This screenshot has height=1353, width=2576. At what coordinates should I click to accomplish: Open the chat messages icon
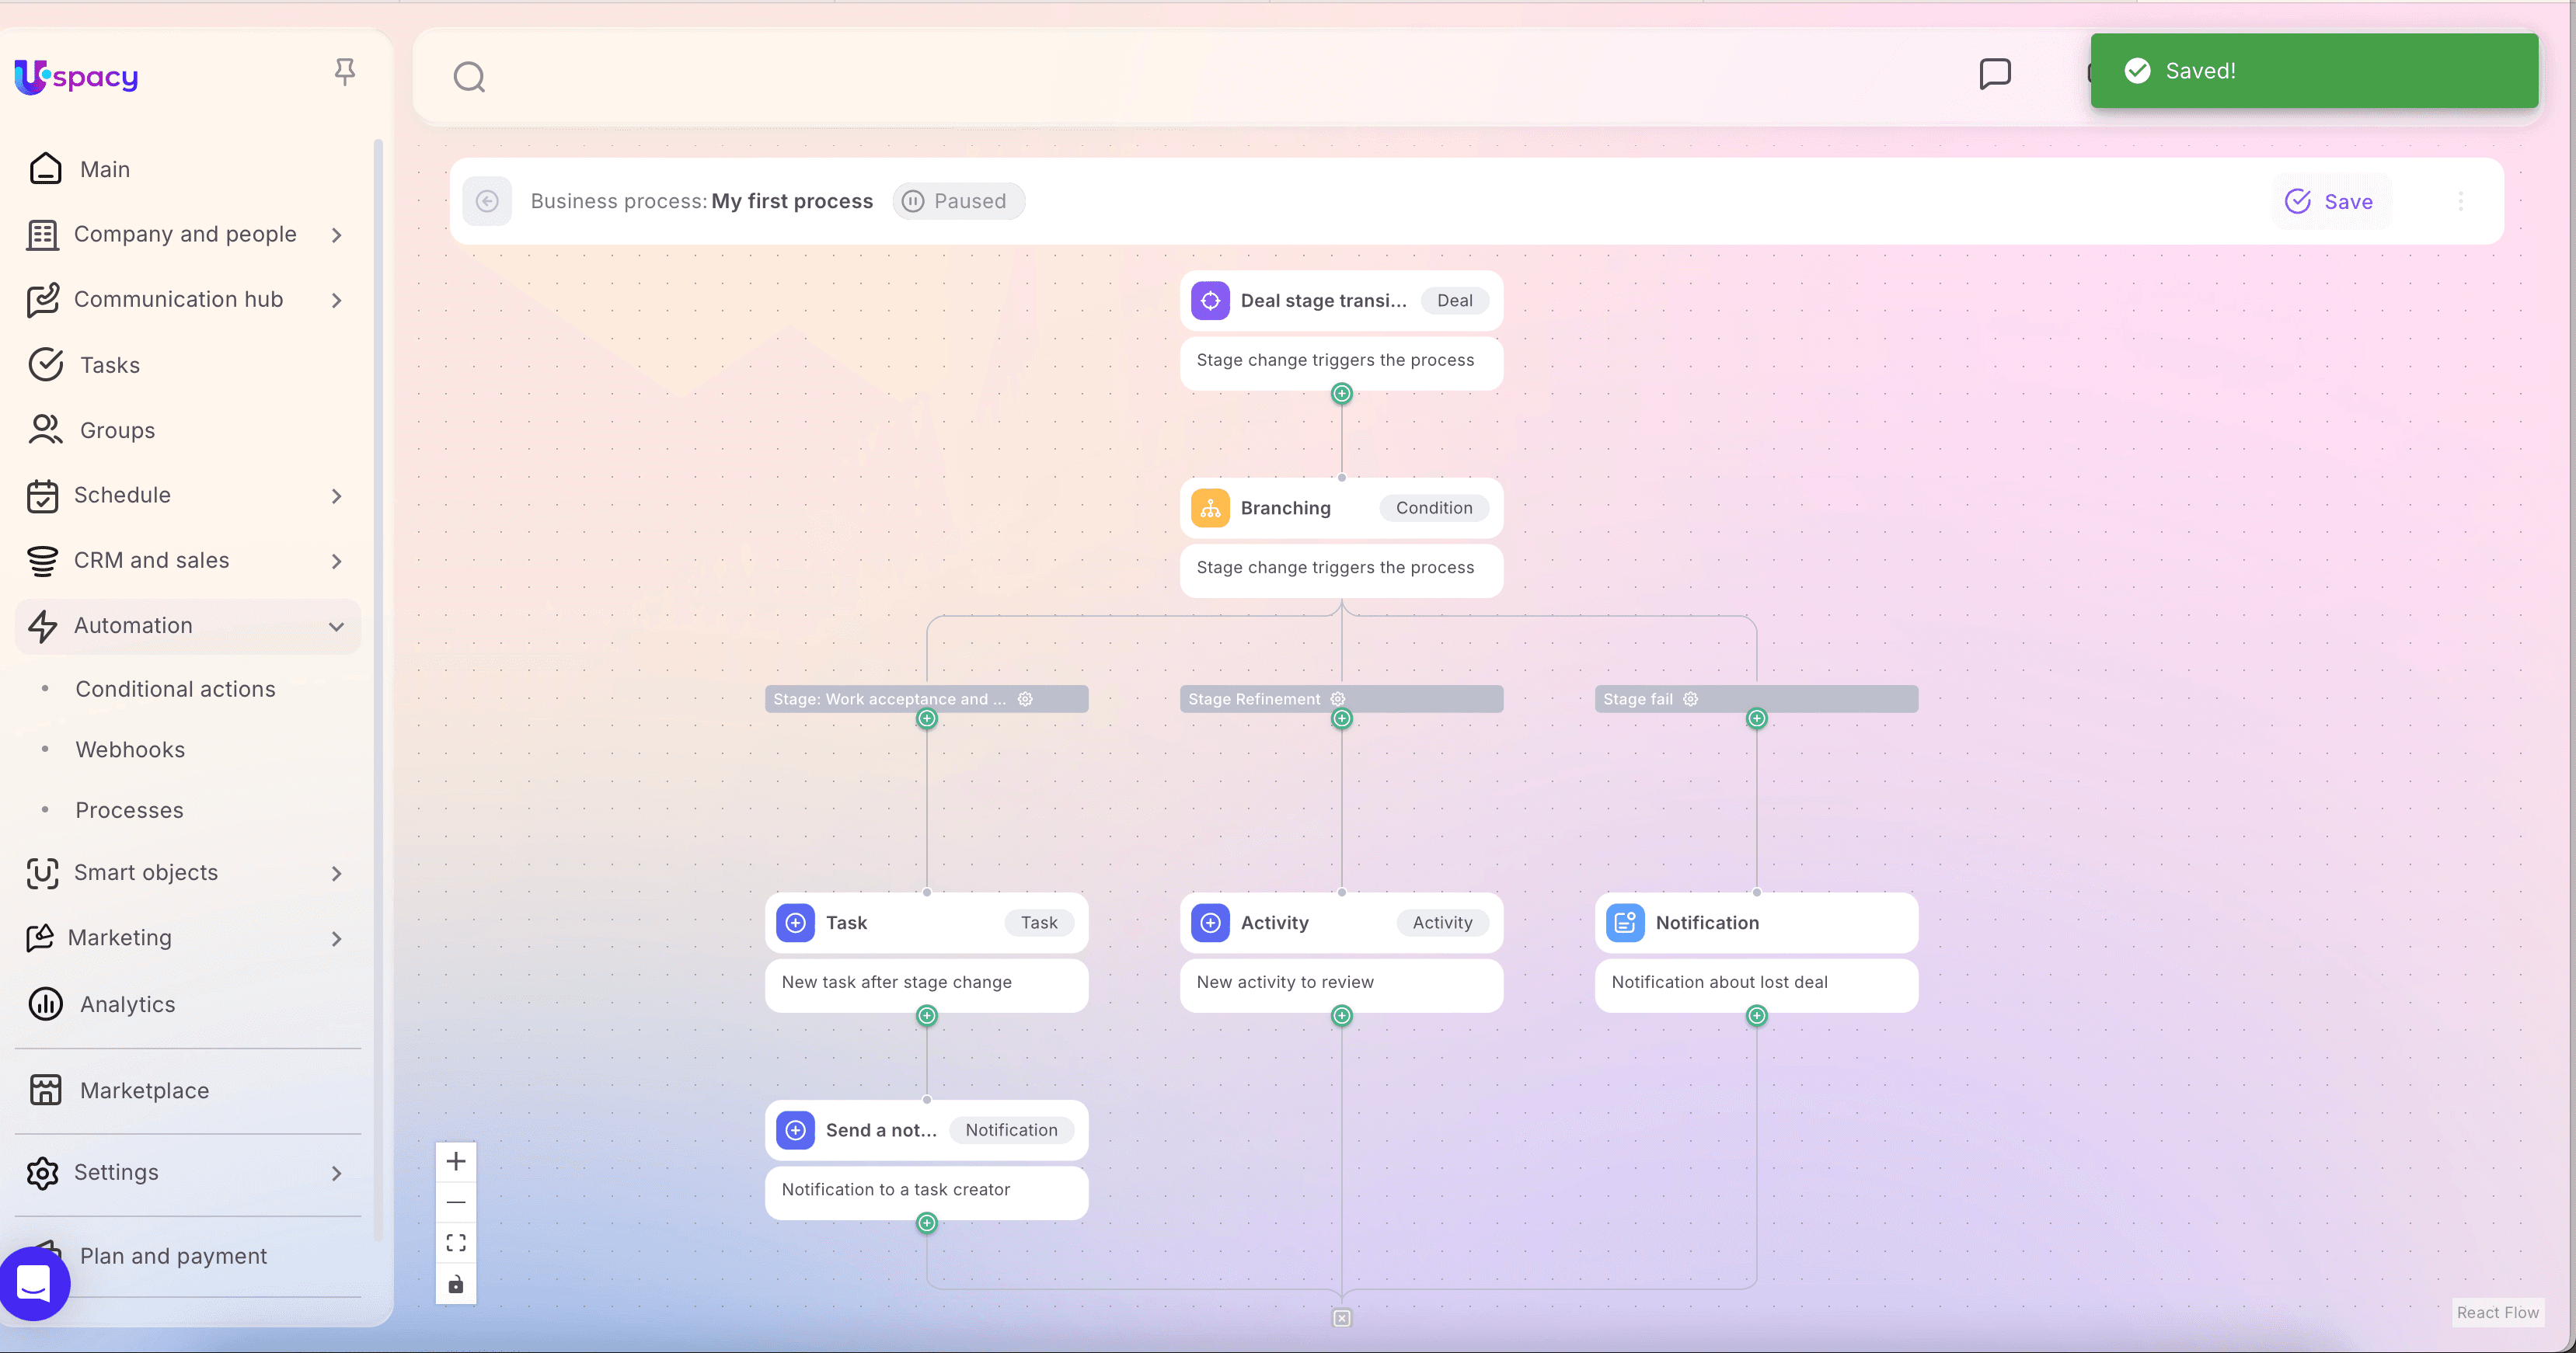tap(1994, 74)
